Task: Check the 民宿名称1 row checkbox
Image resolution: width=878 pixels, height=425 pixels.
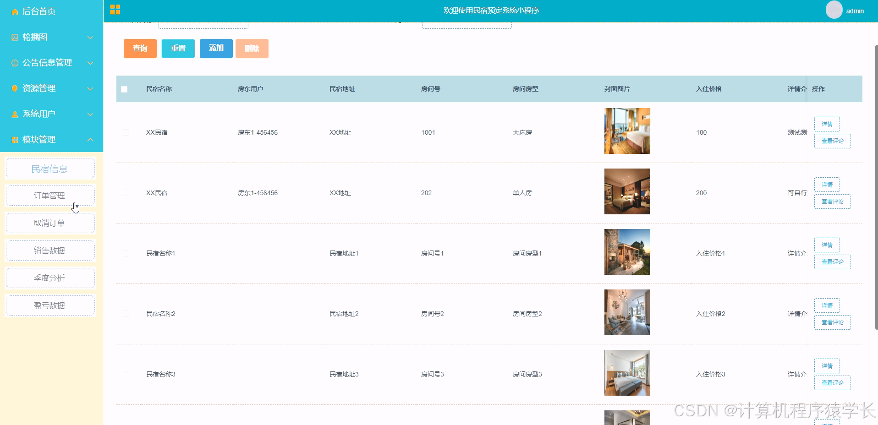Action: [126, 253]
